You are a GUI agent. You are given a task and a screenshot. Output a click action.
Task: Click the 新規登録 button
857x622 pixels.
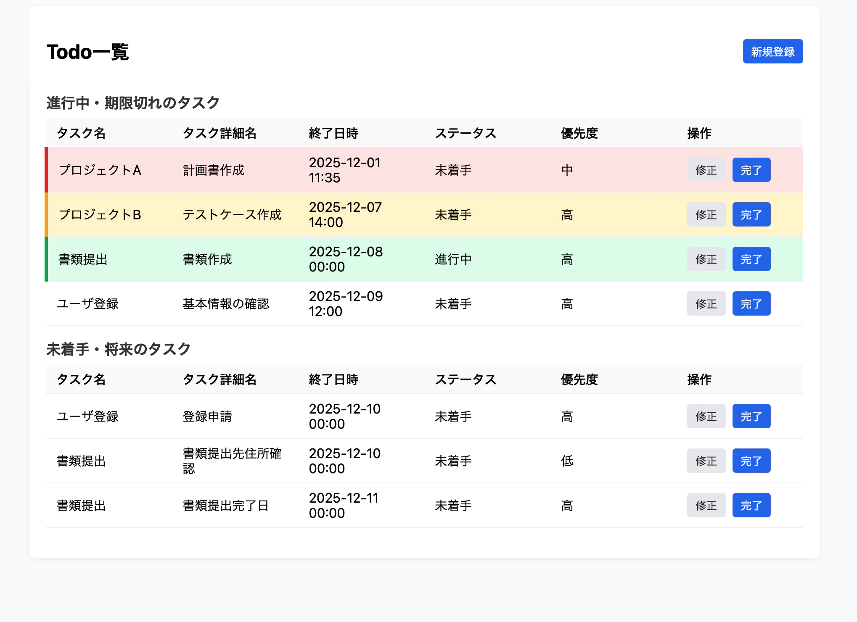772,51
